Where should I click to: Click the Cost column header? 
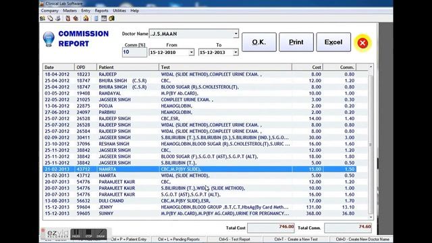308,67
